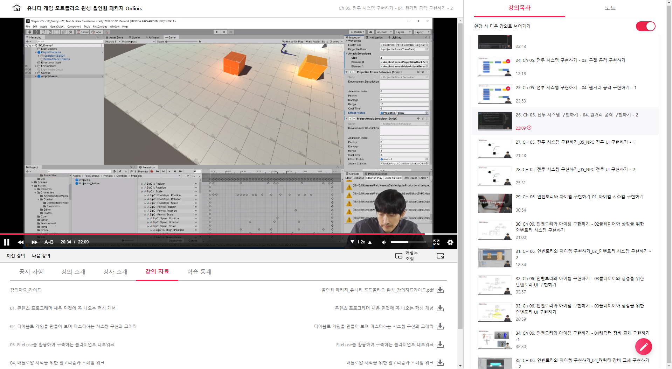The width and height of the screenshot is (672, 369).
Task: Switch to the 공지 사항 tab
Action: pos(31,272)
